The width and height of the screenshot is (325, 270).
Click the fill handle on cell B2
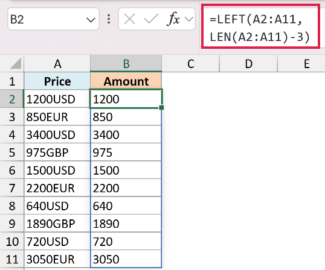click(x=161, y=107)
